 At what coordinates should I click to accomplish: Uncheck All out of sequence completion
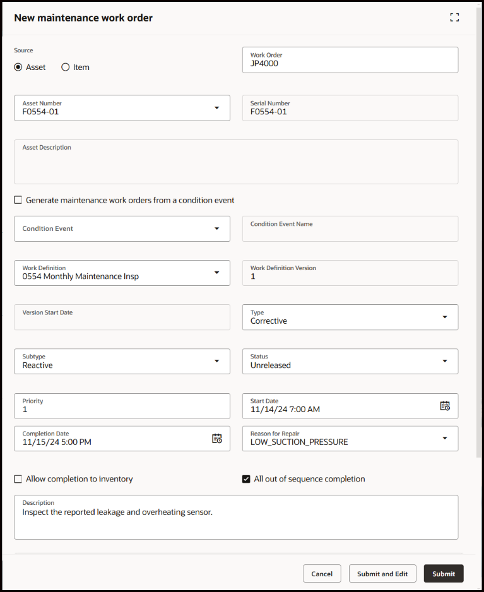(247, 479)
